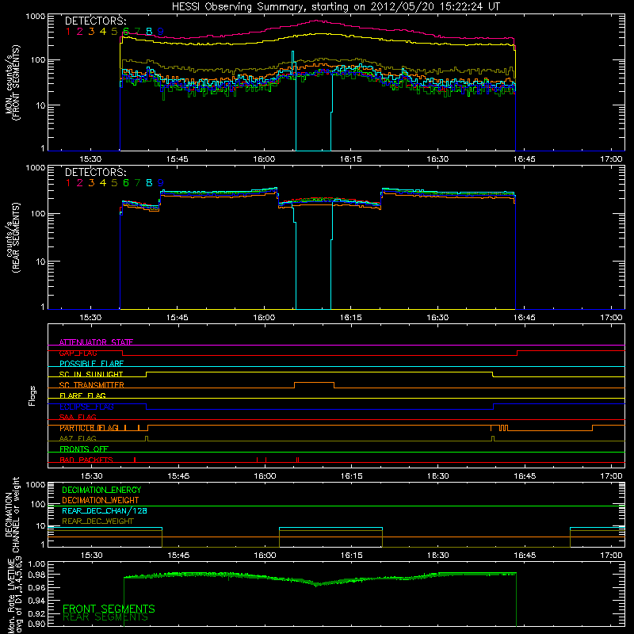
Task: Select detector 7 legend number in rear segments plot
Action: coord(137,183)
